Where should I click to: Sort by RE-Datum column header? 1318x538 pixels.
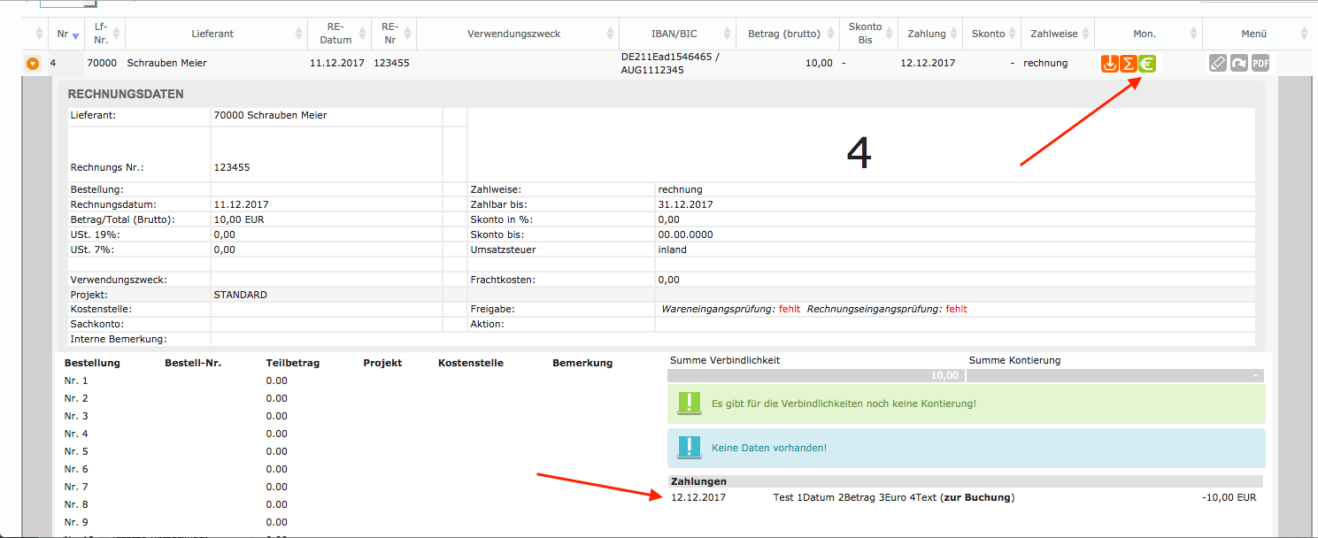335,34
